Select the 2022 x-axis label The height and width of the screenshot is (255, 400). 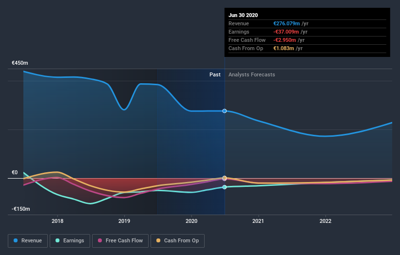pos(325,221)
